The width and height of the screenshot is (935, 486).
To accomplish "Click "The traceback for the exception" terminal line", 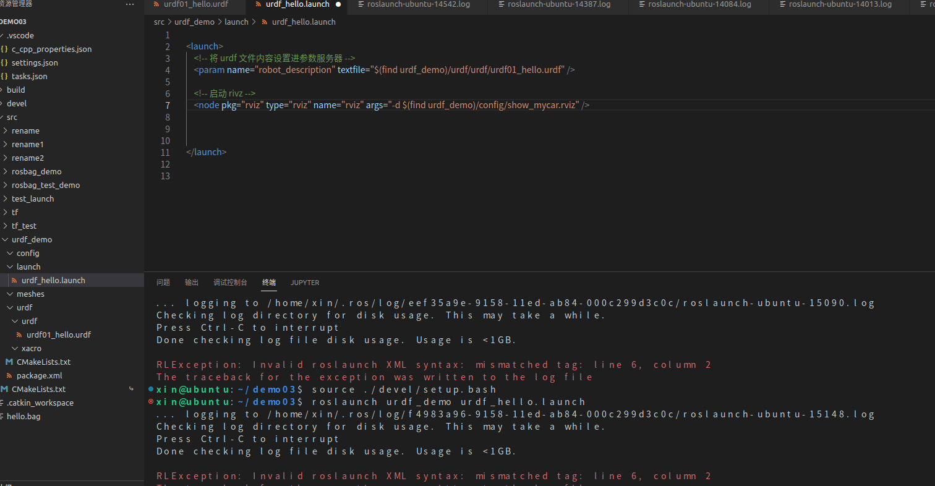I will coord(375,377).
